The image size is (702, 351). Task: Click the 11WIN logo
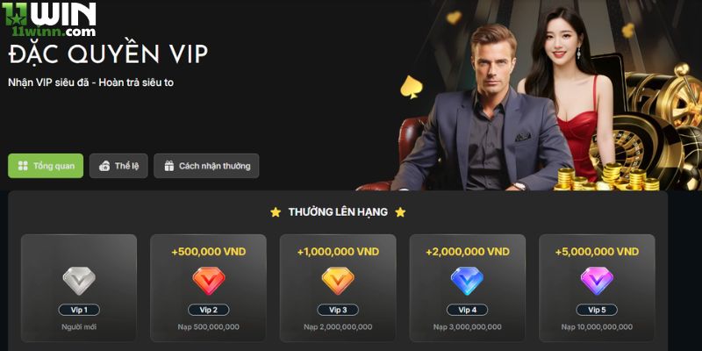(x=49, y=18)
